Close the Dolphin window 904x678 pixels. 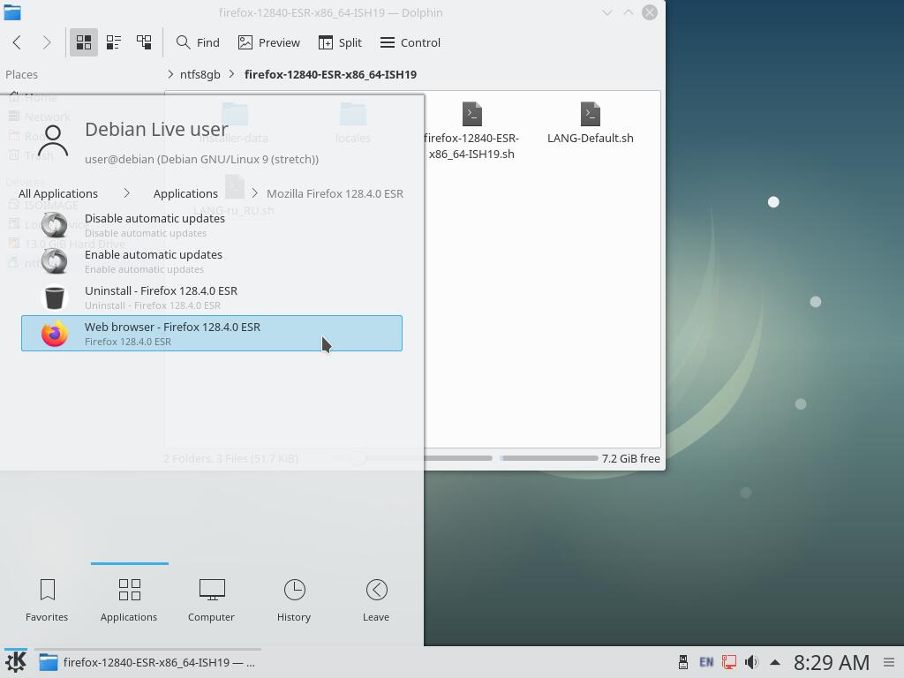(650, 12)
